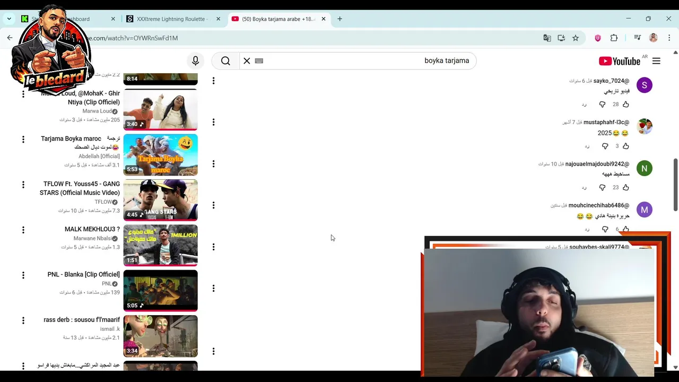Open options menu for sayko_7024 comment

[213, 81]
